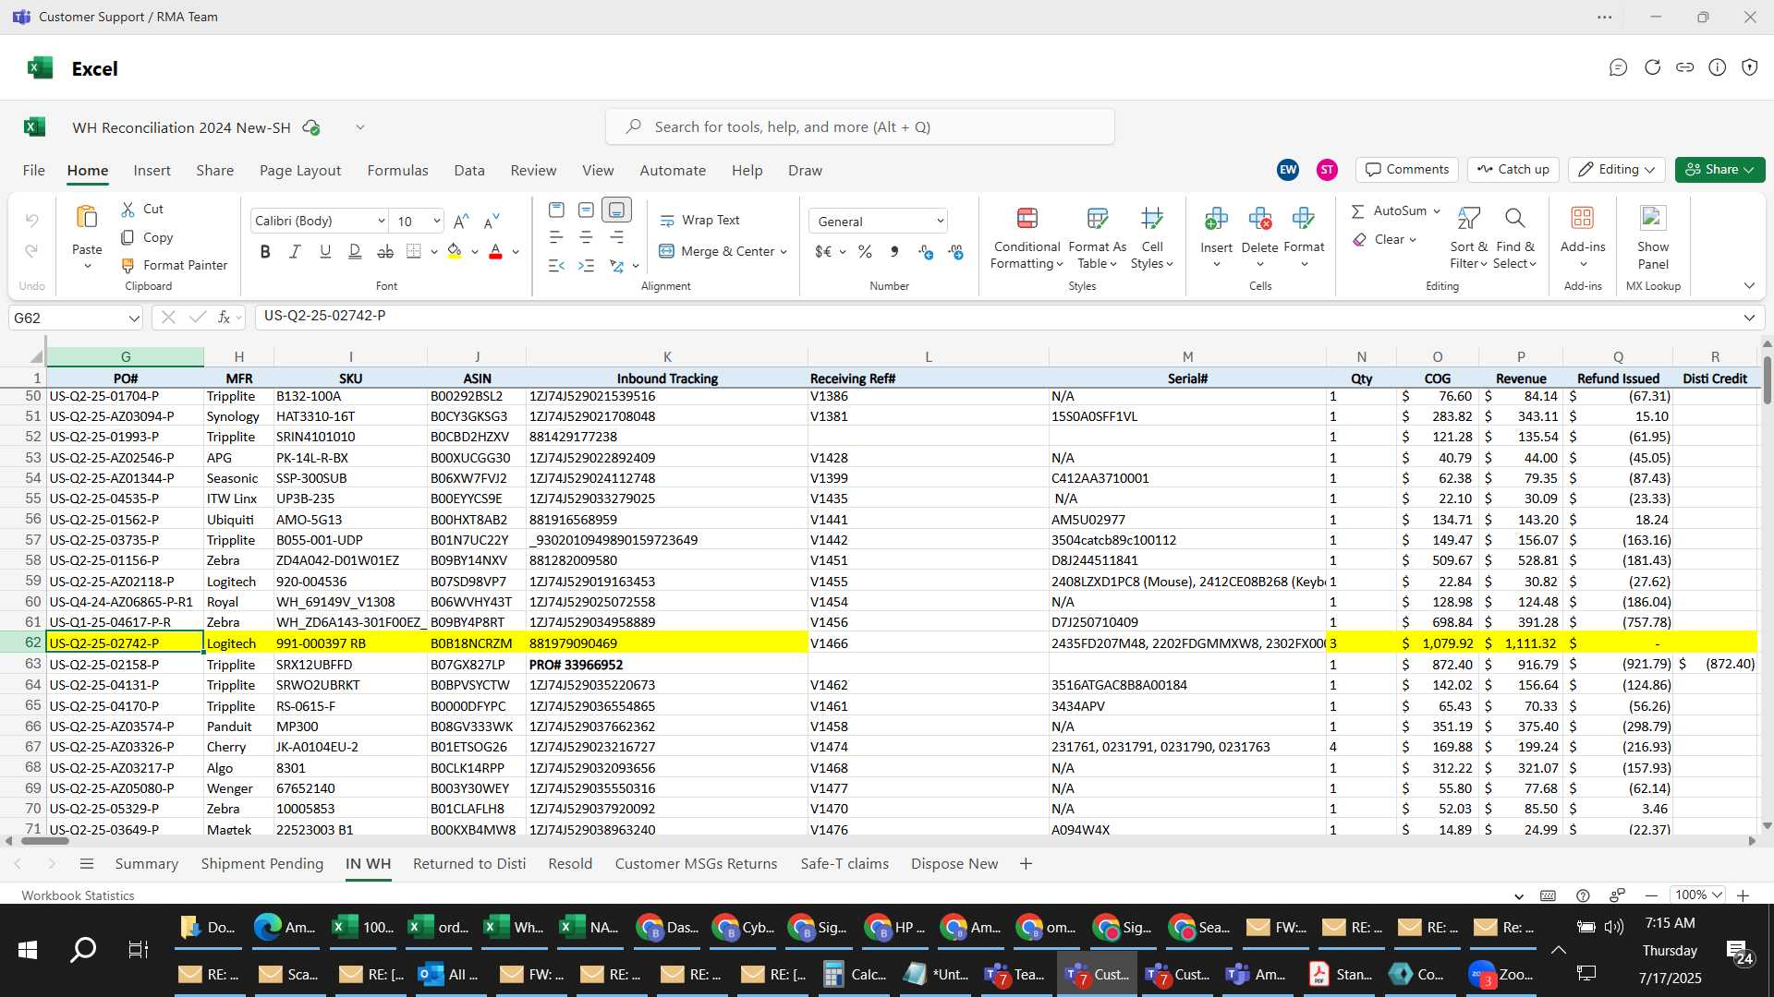Click the Increase Decimal icon
This screenshot has width=1774, height=997.
pos(926,252)
